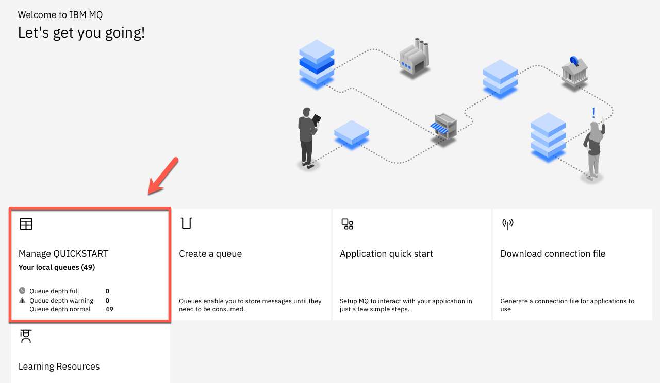Click the Create a queue description text
The image size is (660, 383).
(251, 305)
